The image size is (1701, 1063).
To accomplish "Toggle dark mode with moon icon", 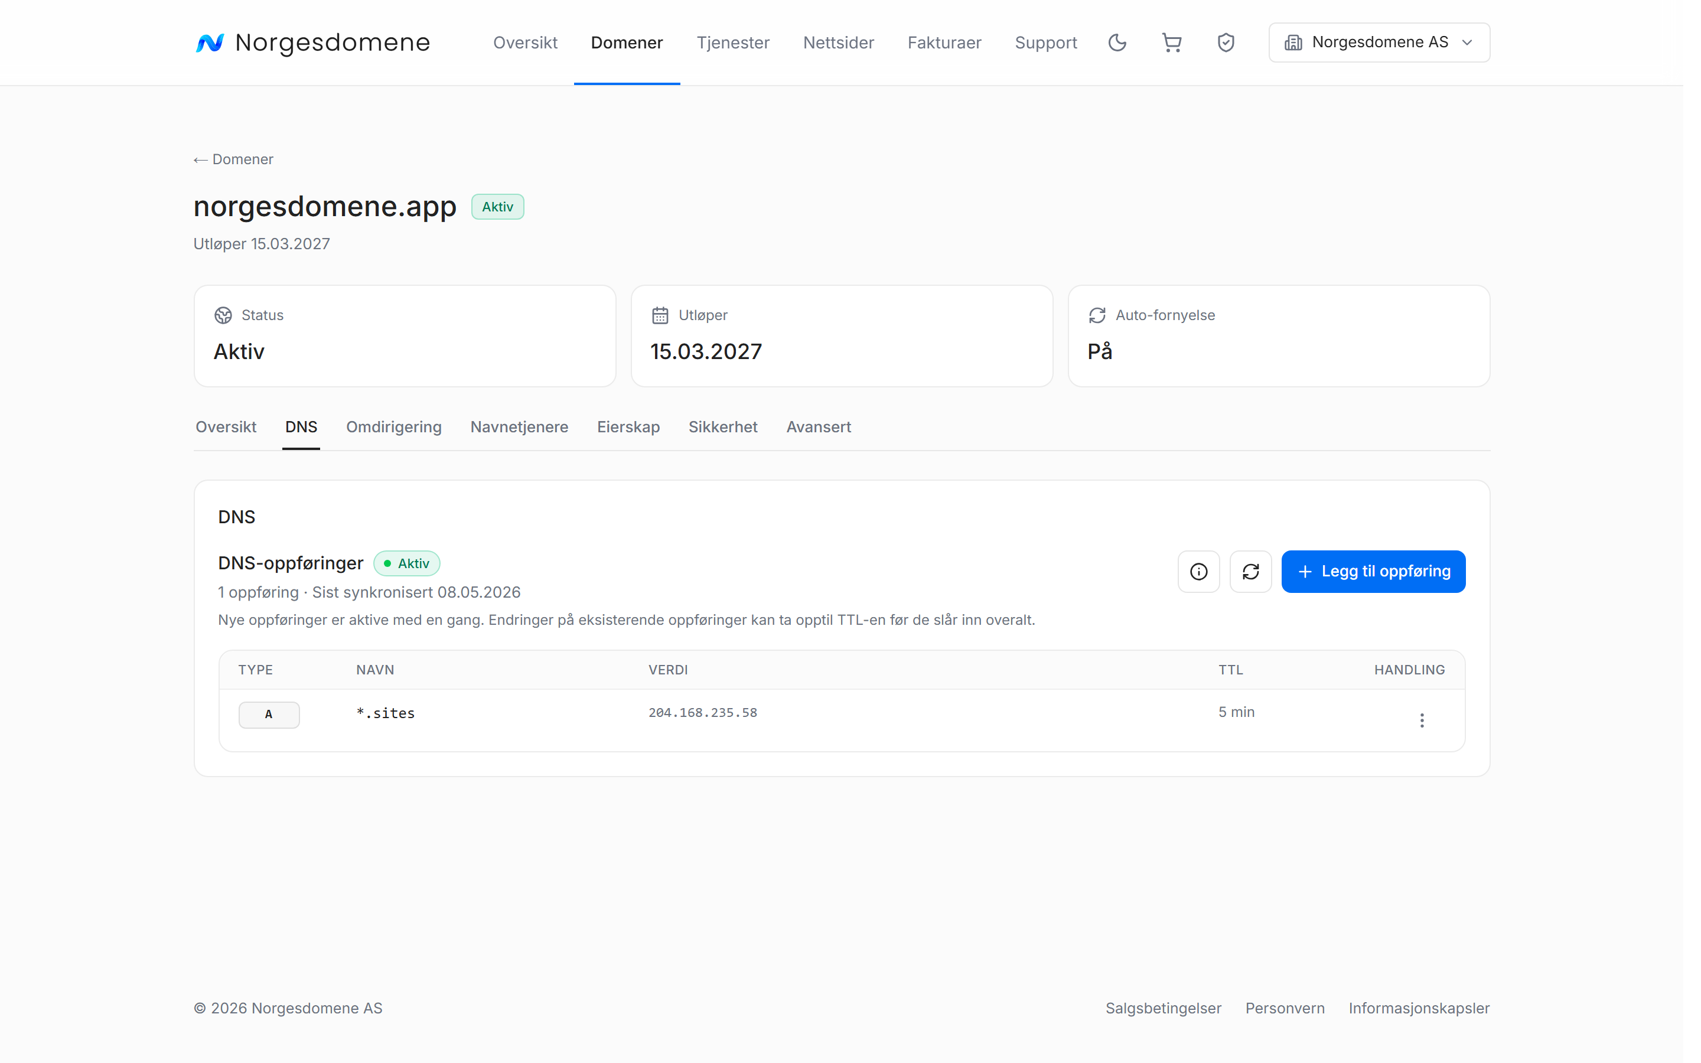I will pos(1117,43).
